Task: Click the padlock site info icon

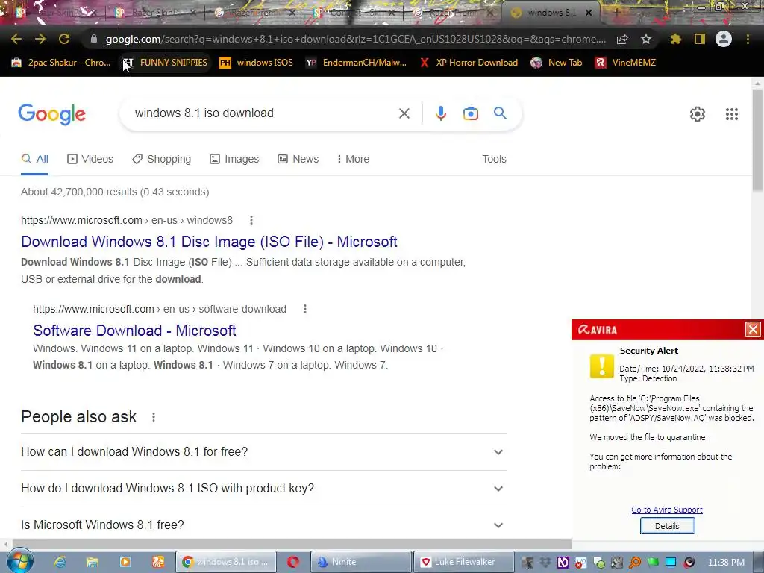Action: (x=94, y=39)
